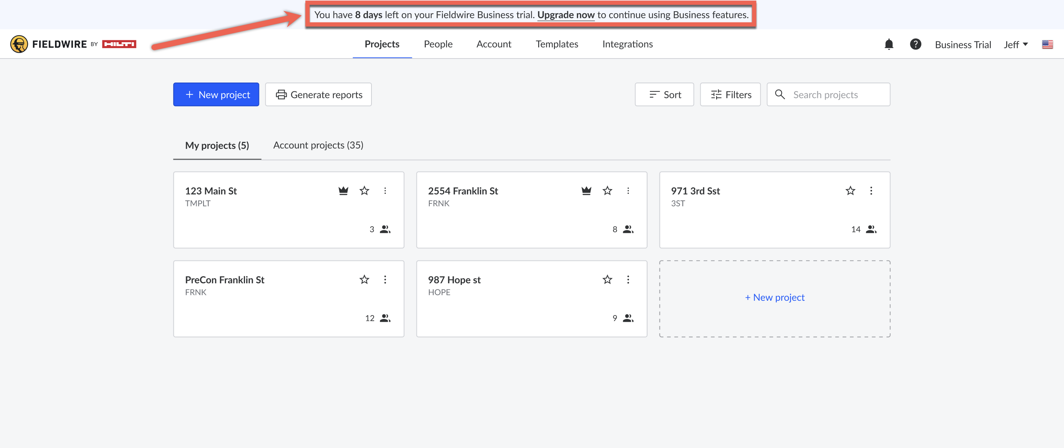Expand the Jeff user dropdown

pyautogui.click(x=1015, y=45)
